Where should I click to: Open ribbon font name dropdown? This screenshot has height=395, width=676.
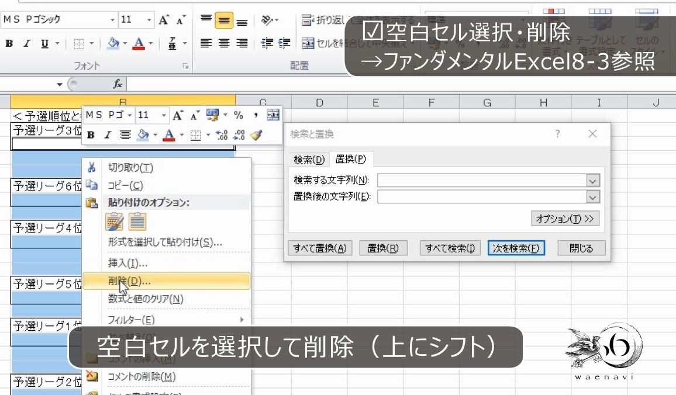[x=112, y=20]
